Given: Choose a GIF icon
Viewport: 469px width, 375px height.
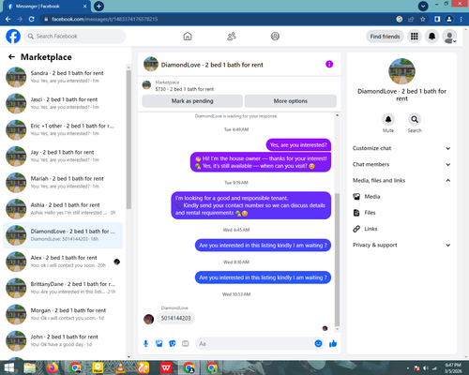Looking at the screenshot, I should click(x=186, y=344).
